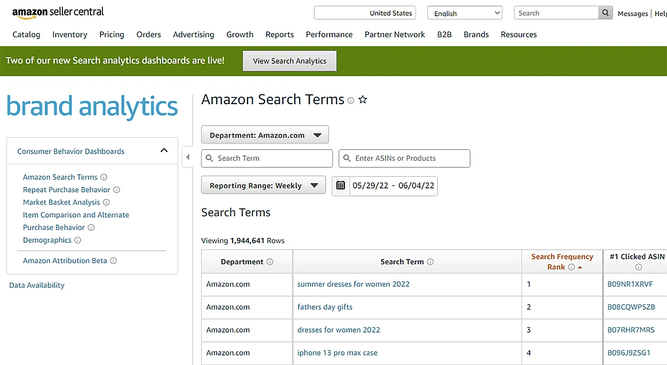
Task: Click info icon next to Amazon Attribution Beta
Action: pyautogui.click(x=113, y=260)
